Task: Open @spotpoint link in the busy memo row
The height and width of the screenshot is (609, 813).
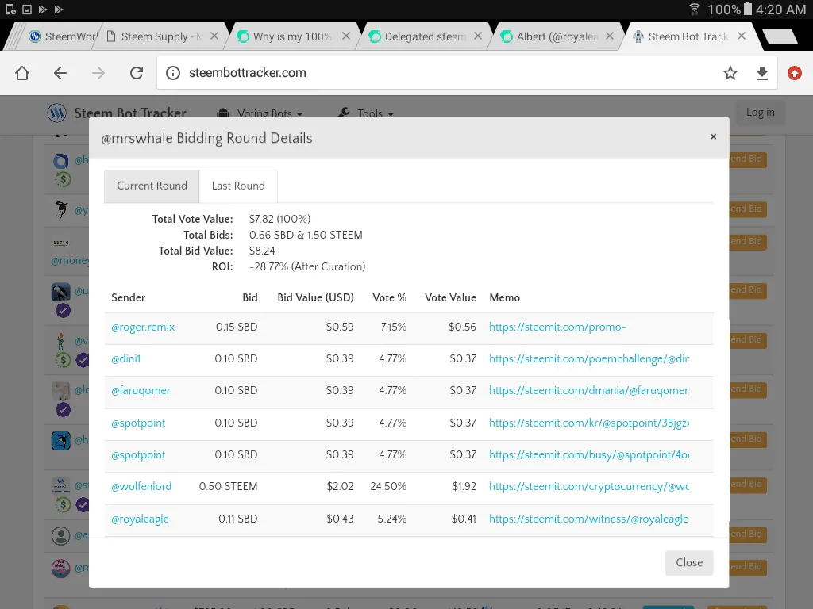Action: 138,455
